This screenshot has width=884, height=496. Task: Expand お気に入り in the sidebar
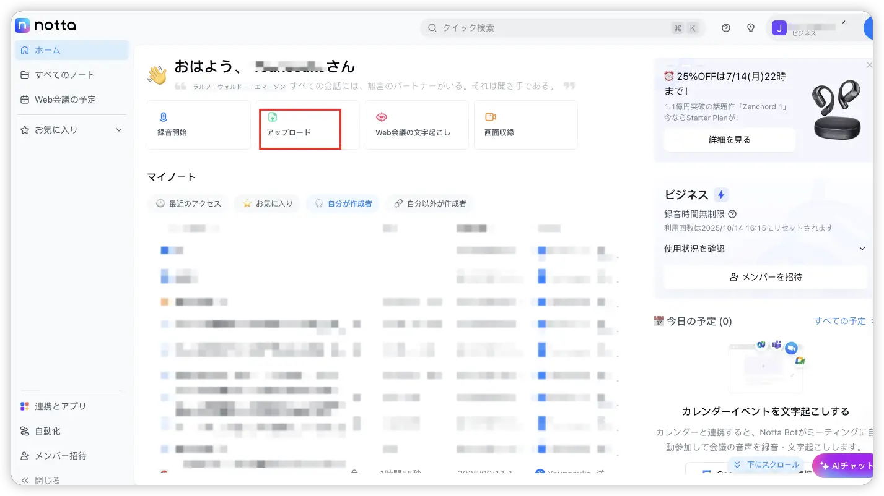pos(119,130)
